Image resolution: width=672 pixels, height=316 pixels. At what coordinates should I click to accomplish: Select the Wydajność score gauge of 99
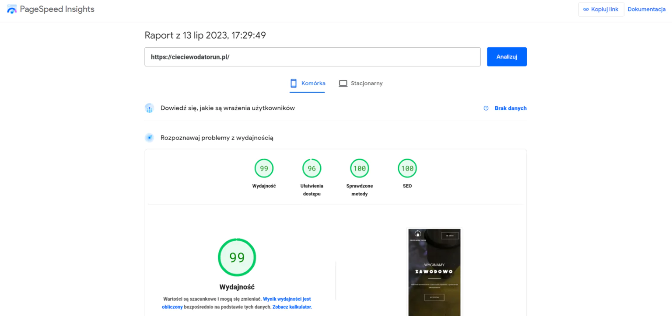[x=264, y=168]
